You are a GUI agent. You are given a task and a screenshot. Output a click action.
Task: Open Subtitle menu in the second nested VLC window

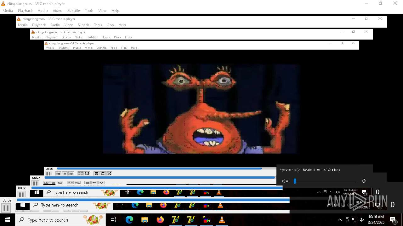[93, 37]
